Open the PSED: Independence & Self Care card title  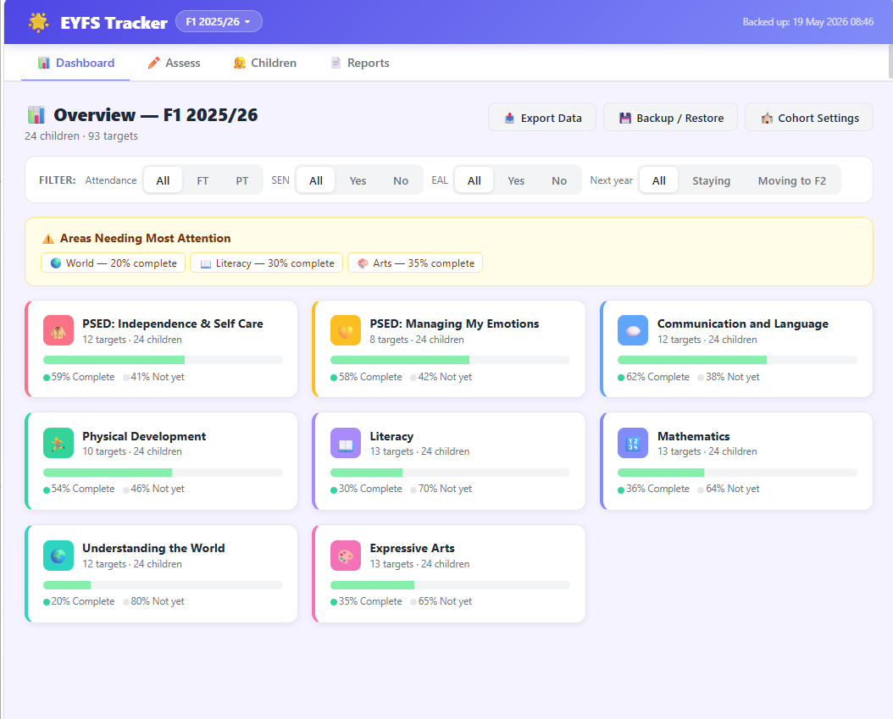[x=173, y=324]
